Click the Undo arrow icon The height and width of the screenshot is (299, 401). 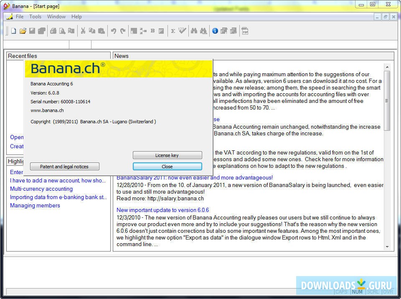coord(114,31)
